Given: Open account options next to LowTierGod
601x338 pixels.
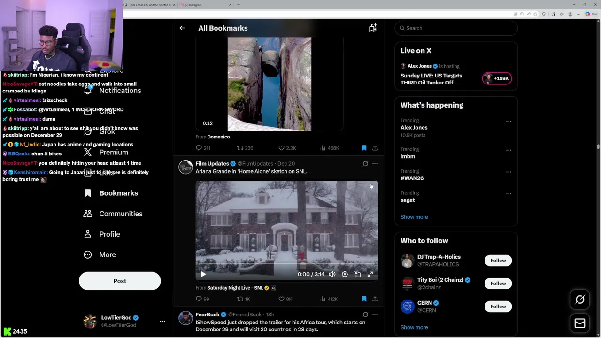Looking at the screenshot, I should (x=162, y=322).
